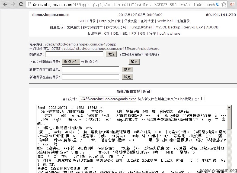
Task: Click inside the file content text area
Action: tap(132, 139)
